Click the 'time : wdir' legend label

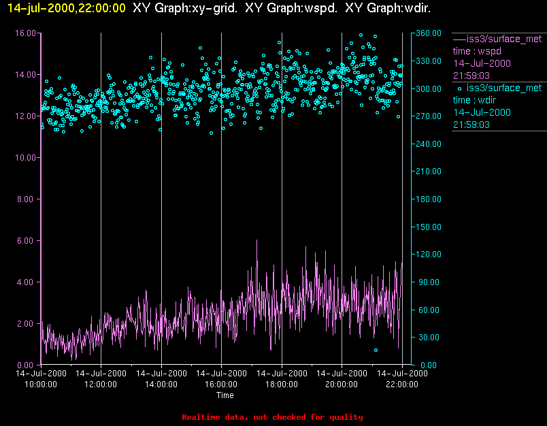pyautogui.click(x=474, y=100)
